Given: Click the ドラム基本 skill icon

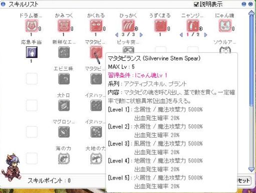Looking at the screenshot, I should tap(31, 25).
